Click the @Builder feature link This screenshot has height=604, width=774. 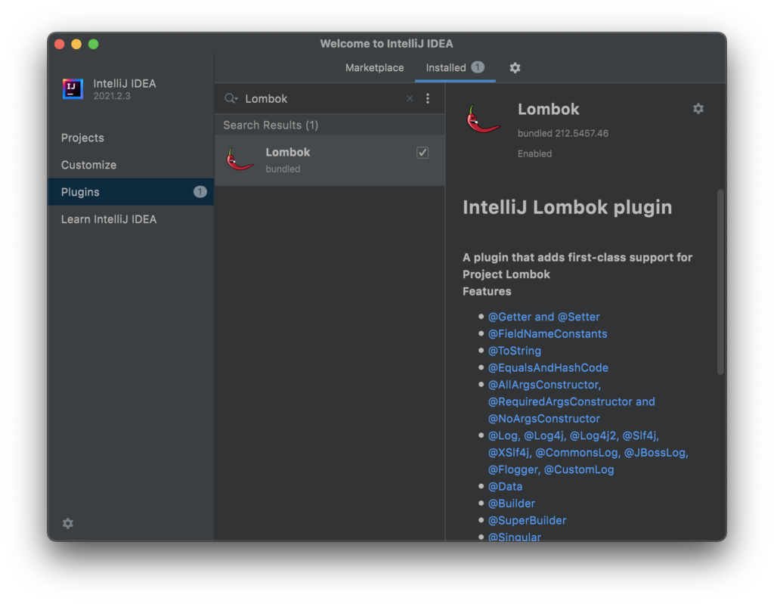click(512, 503)
